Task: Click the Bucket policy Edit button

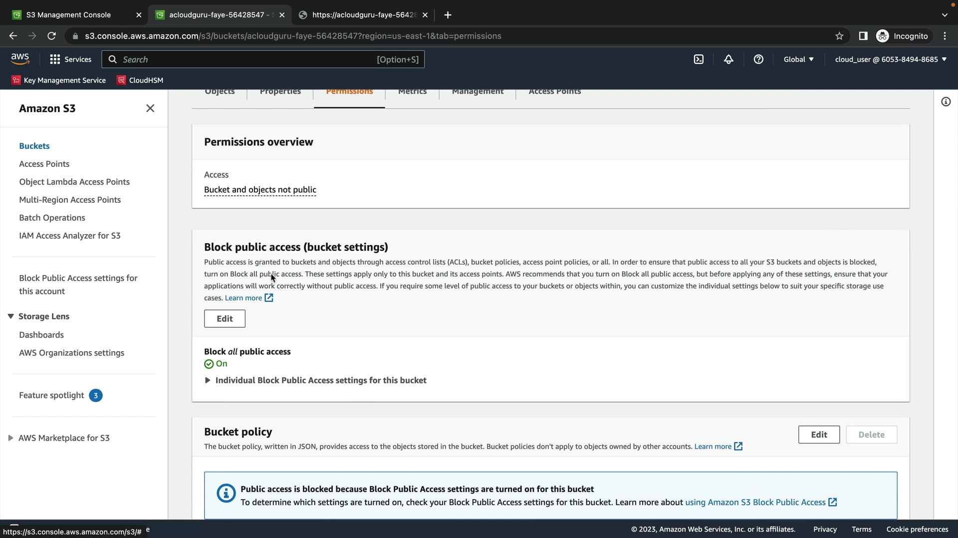Action: pos(819,434)
